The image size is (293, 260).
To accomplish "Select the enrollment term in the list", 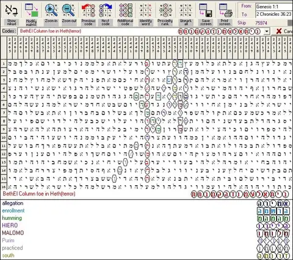I will tap(13, 211).
